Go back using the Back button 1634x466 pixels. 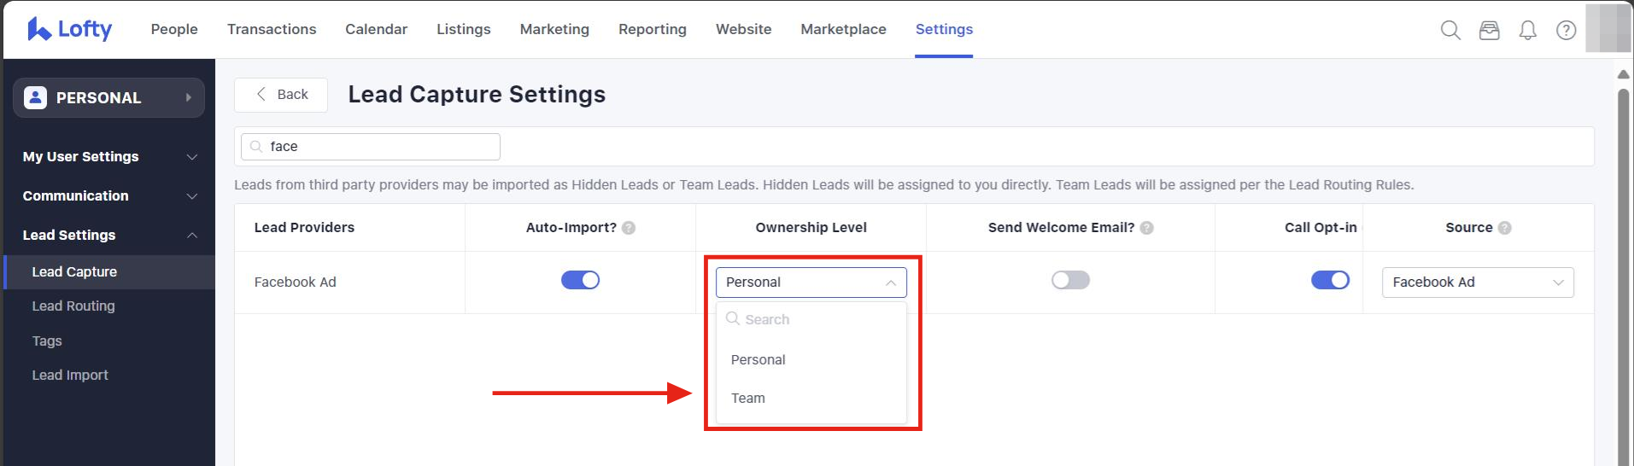coord(281,95)
